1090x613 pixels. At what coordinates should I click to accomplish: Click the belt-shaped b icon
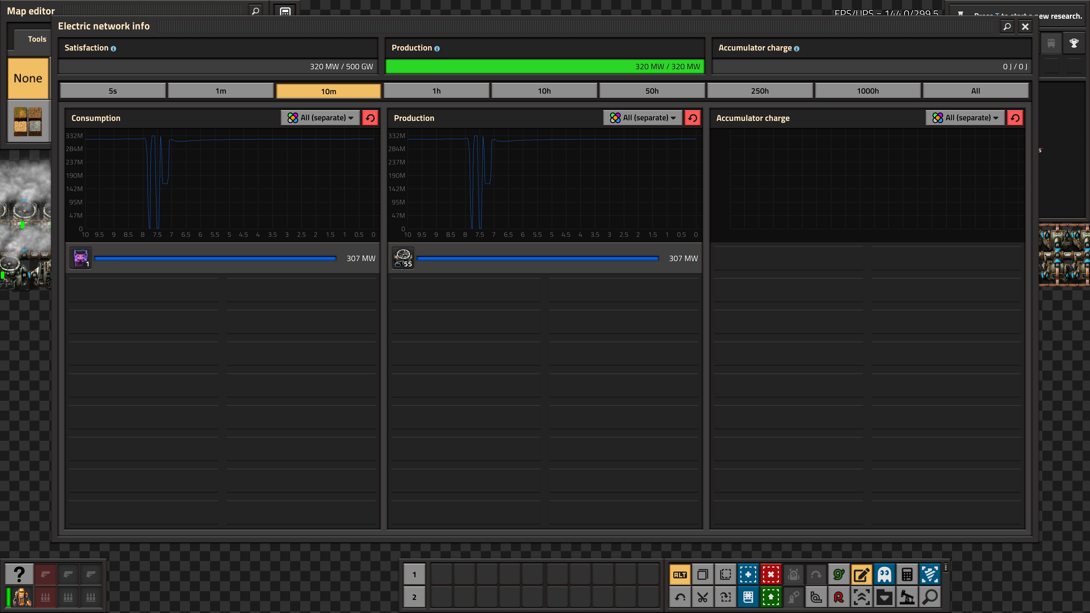816,597
